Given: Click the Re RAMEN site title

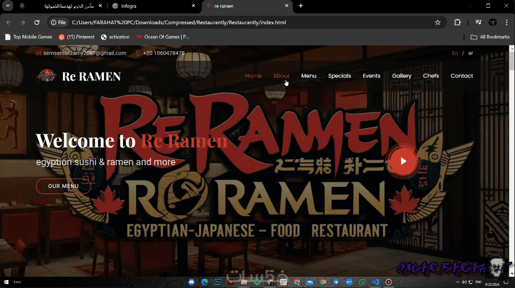Looking at the screenshot, I should [91, 76].
